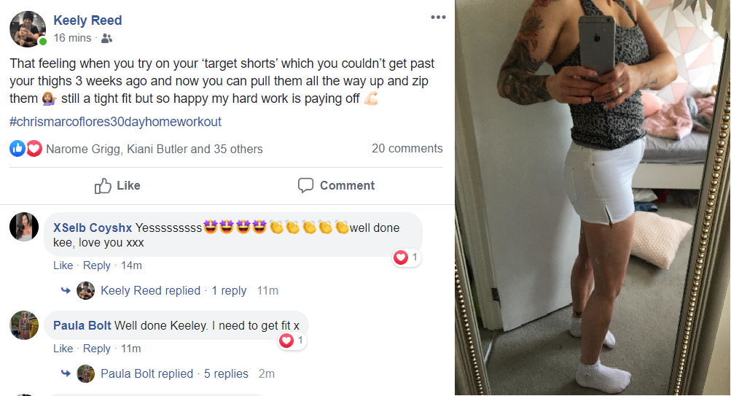The image size is (731, 396).
Task: Open the #chrismarcoflores30dayhomeworkout hashtag
Action: [115, 122]
